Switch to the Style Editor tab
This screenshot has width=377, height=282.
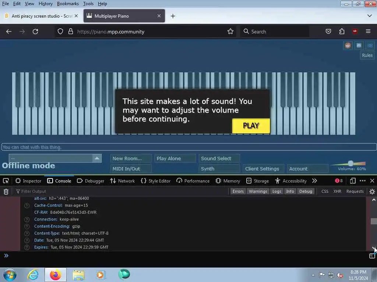[156, 181]
